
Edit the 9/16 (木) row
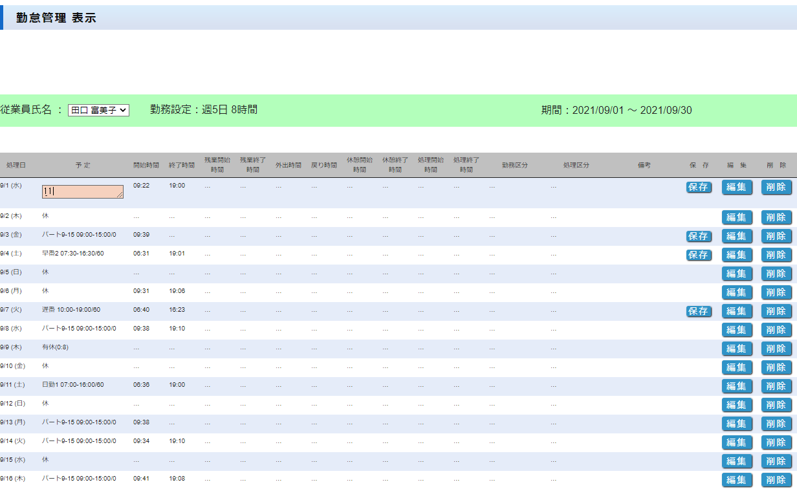737,480
